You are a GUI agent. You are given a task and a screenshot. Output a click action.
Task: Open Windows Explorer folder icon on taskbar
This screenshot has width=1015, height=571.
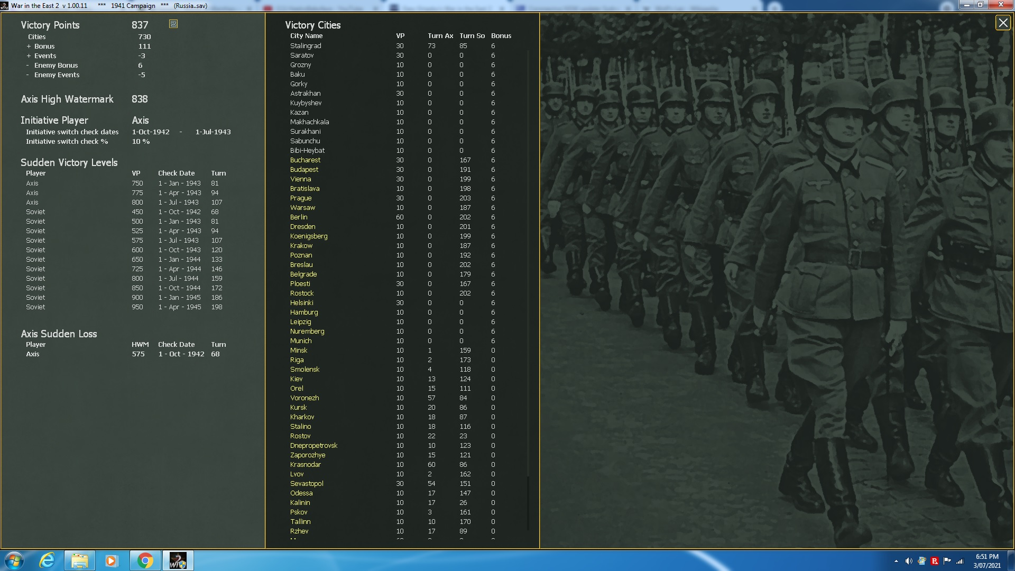[x=80, y=560]
